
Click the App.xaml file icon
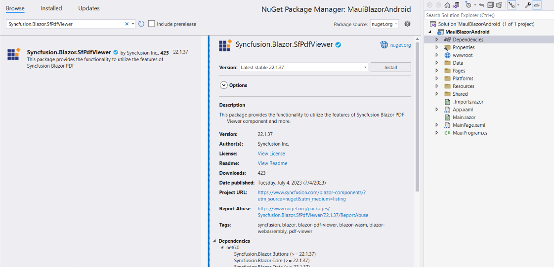447,109
